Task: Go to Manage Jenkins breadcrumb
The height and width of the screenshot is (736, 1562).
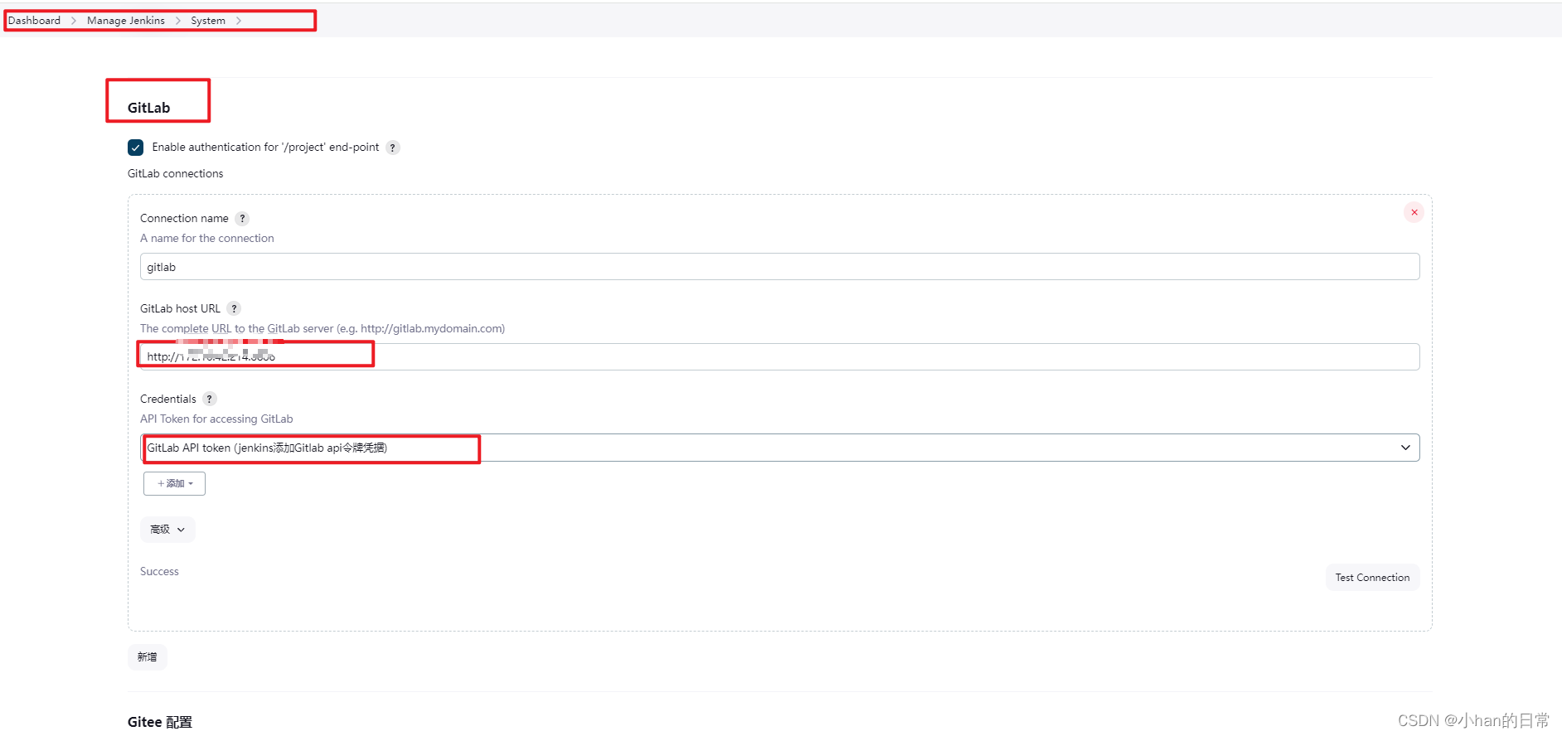Action: [x=126, y=21]
